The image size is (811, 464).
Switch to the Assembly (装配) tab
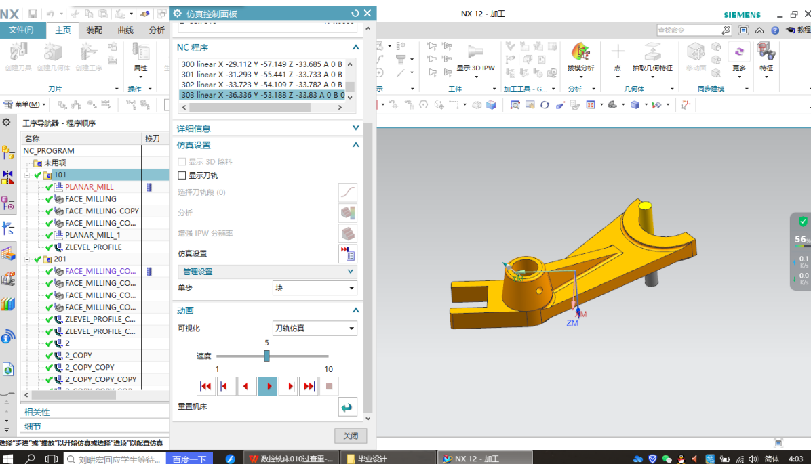[94, 30]
